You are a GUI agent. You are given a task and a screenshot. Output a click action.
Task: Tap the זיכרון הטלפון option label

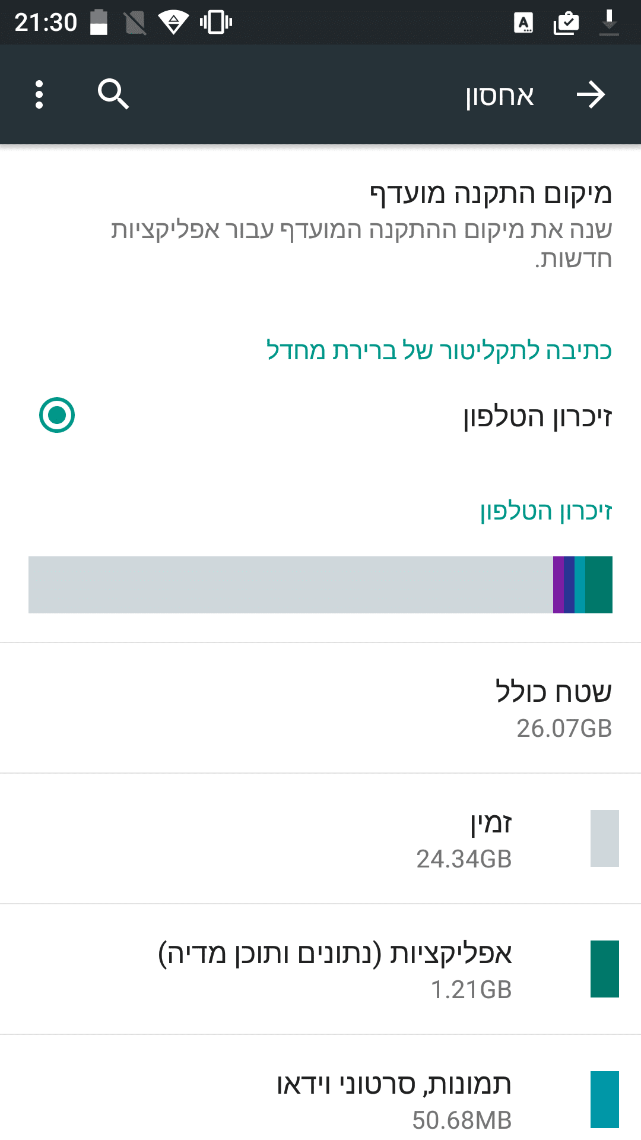[537, 416]
